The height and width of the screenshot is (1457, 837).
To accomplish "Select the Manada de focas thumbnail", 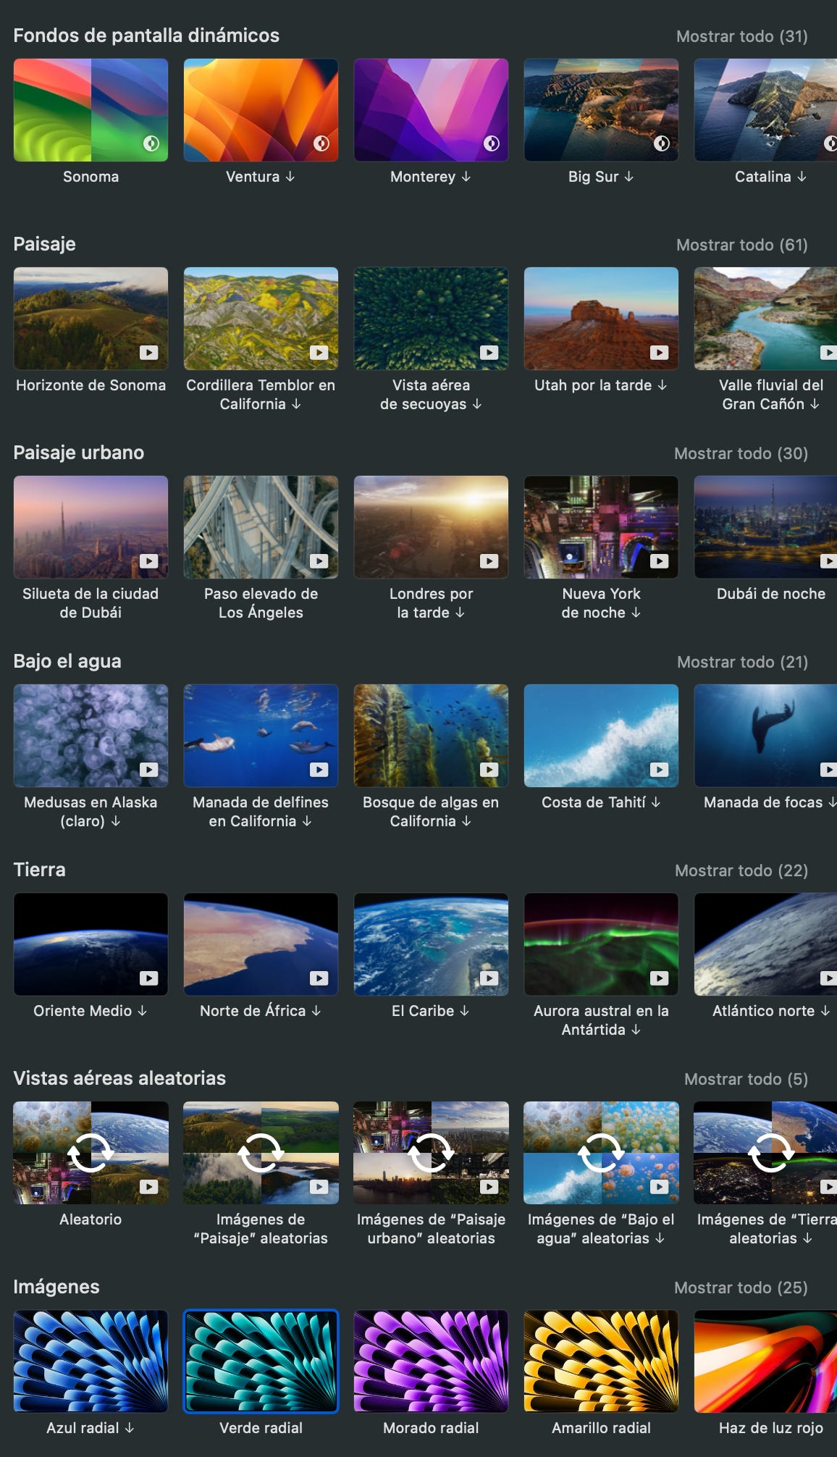I will pyautogui.click(x=765, y=736).
